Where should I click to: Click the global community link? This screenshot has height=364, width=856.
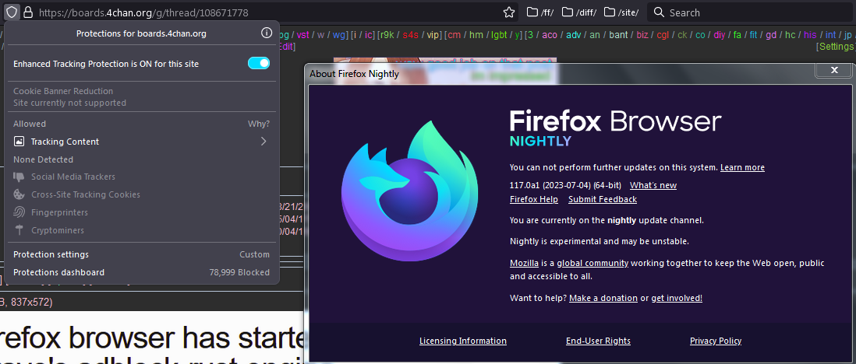point(592,263)
